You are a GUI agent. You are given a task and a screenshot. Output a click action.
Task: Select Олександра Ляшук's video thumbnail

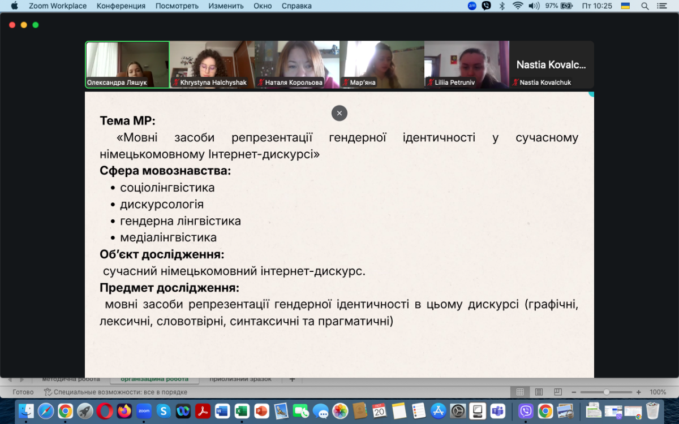tap(127, 64)
